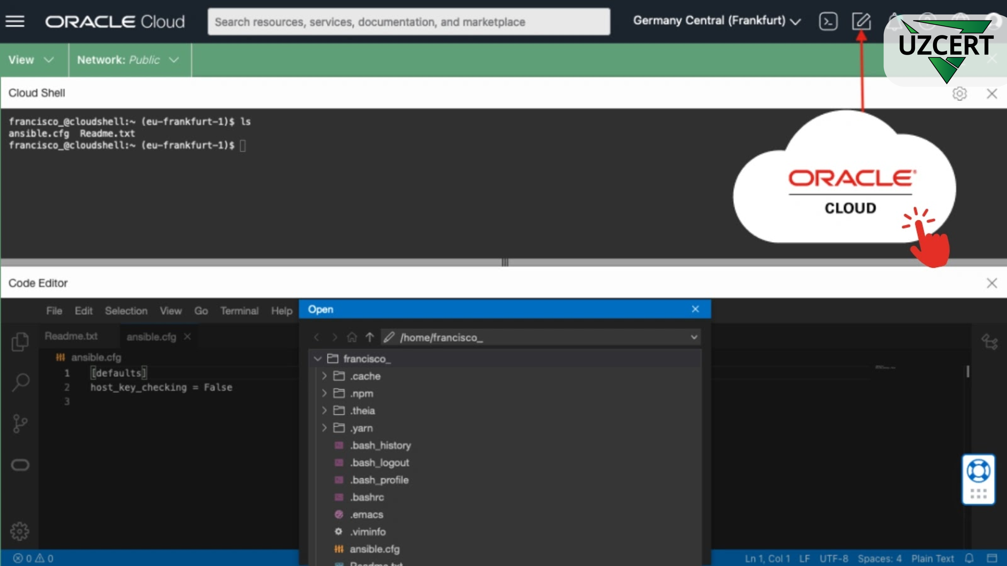Open notifications bell in status bar
Screen dimensions: 1007x566
pyautogui.click(x=970, y=558)
